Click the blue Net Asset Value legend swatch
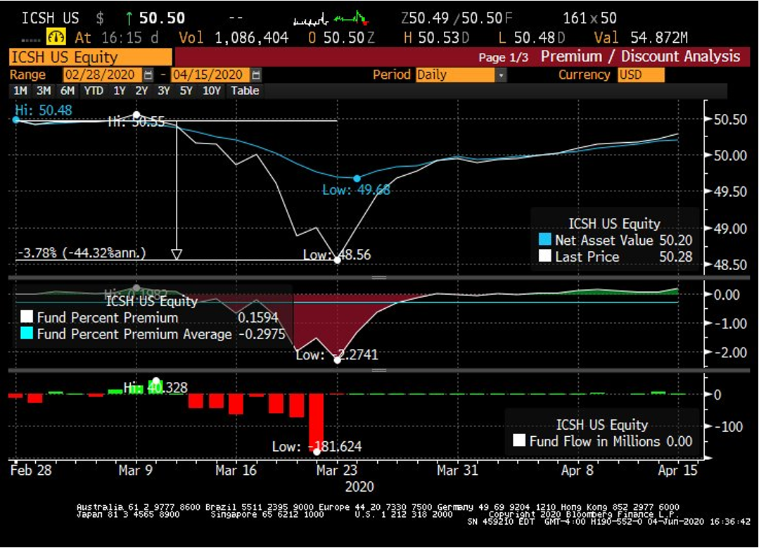Image resolution: width=759 pixels, height=548 pixels. (x=545, y=240)
